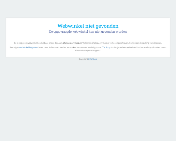Image resolution: width=176 pixels, height=141 pixels.
Task: Open the CCV Shop link beside Copyright
Action: click(93, 59)
